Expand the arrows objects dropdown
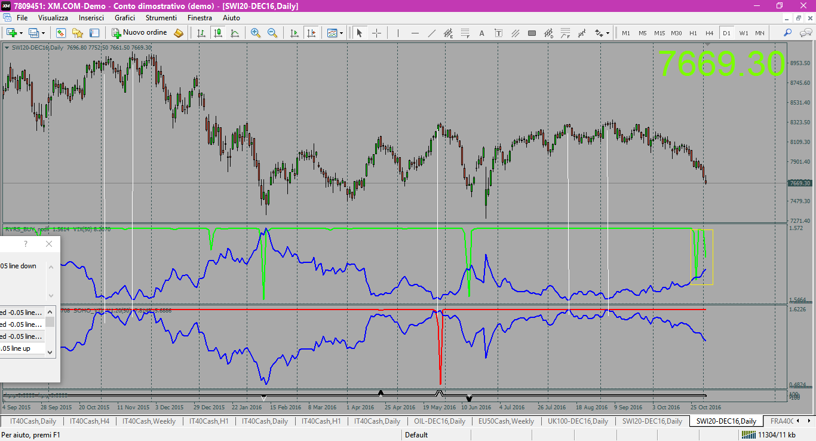The width and height of the screenshot is (816, 441). click(x=608, y=33)
